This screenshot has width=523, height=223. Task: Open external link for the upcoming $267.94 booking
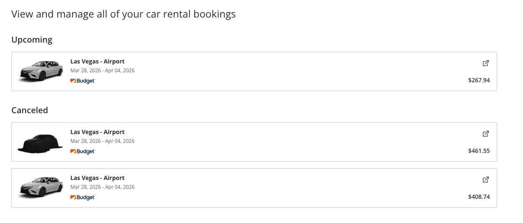pyautogui.click(x=486, y=63)
